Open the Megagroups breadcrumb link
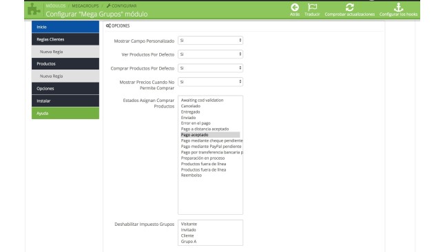The height and width of the screenshot is (252, 445). 85,6
